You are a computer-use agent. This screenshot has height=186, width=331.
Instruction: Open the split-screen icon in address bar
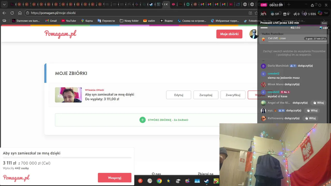[250, 13]
